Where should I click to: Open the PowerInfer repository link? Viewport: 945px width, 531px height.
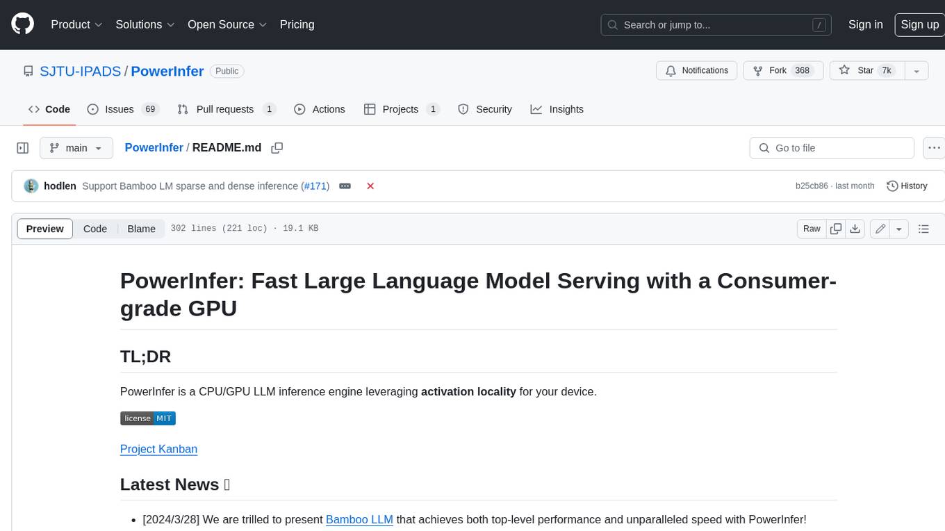167,71
